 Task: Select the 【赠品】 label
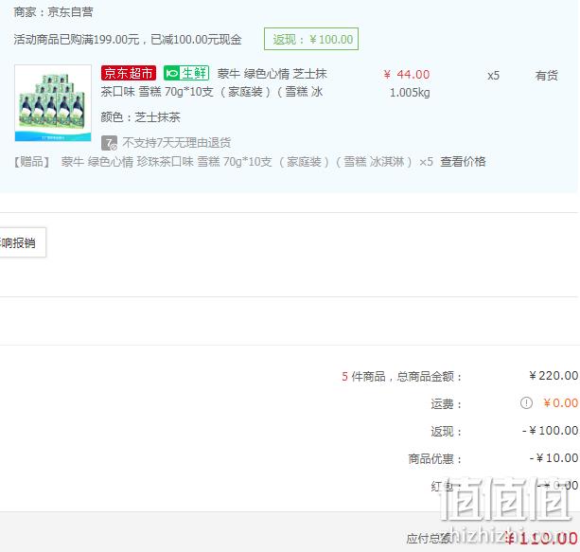click(x=32, y=162)
